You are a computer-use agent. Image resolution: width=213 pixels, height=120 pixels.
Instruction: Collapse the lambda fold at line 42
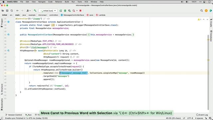coord(15,63)
